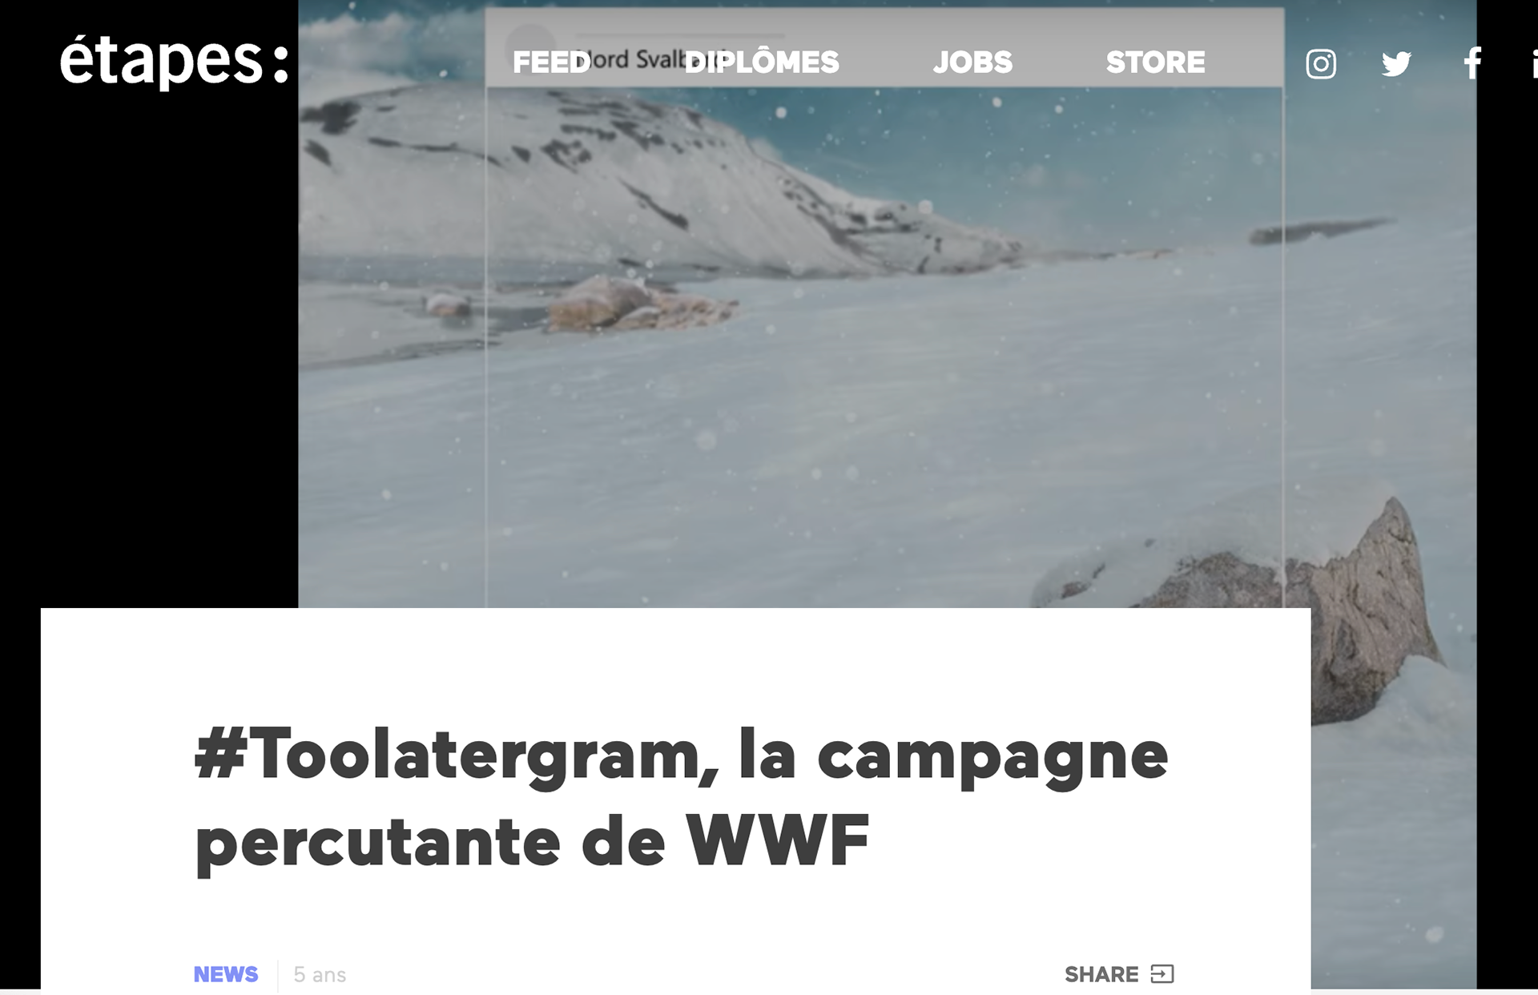Open the DIPLÔMES menu item
This screenshot has height=995, width=1538.
pos(762,62)
